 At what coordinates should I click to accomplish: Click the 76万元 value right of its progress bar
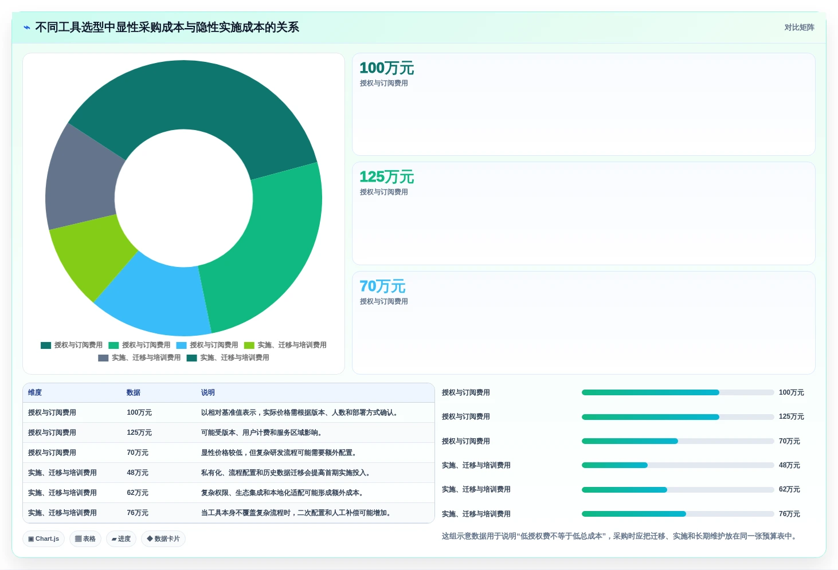789,514
